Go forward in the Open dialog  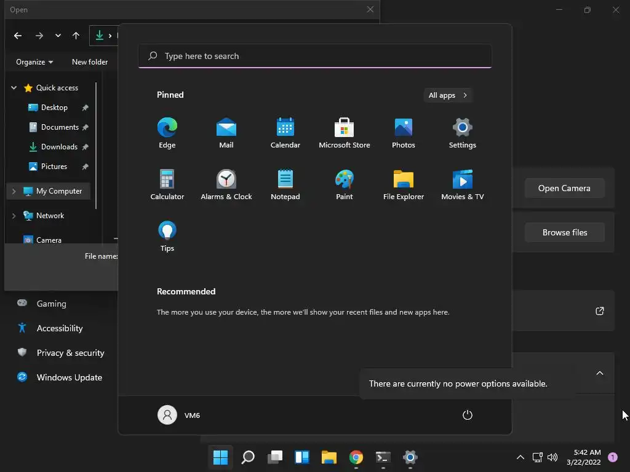pyautogui.click(x=39, y=36)
